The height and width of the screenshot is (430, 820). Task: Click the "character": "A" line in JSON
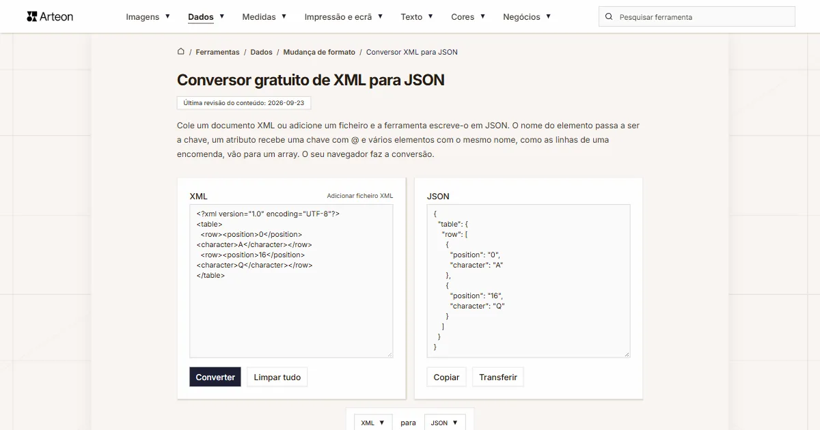pos(476,265)
